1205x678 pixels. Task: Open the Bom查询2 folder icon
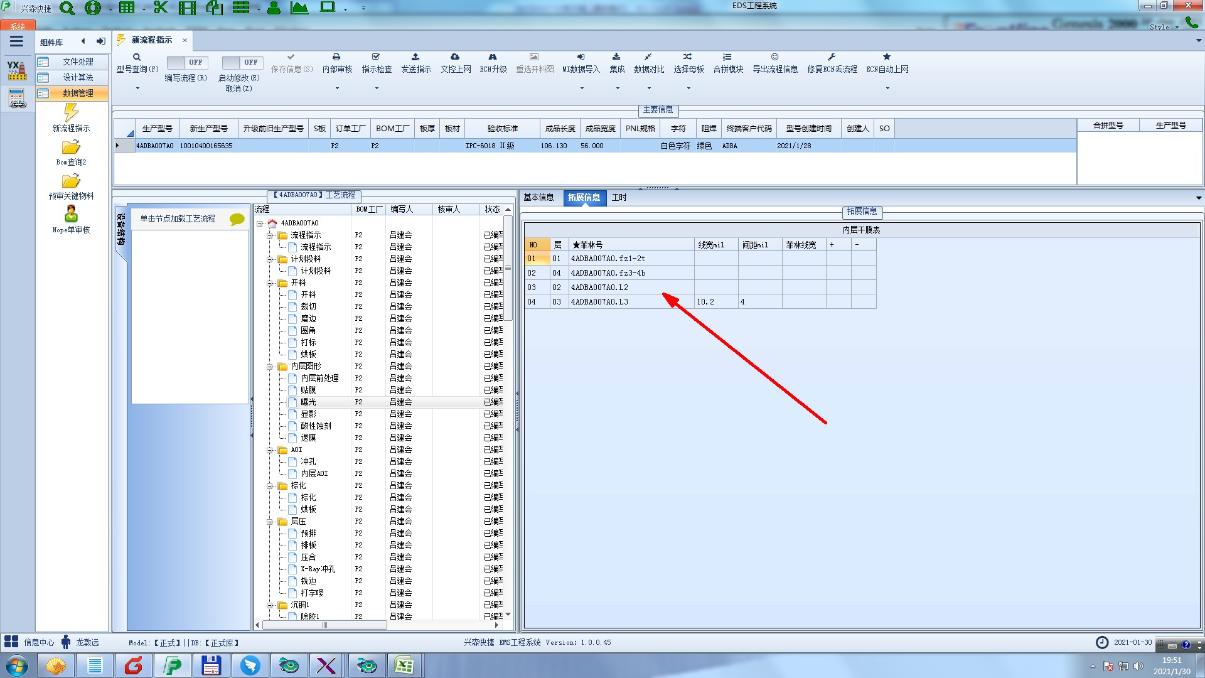click(71, 148)
